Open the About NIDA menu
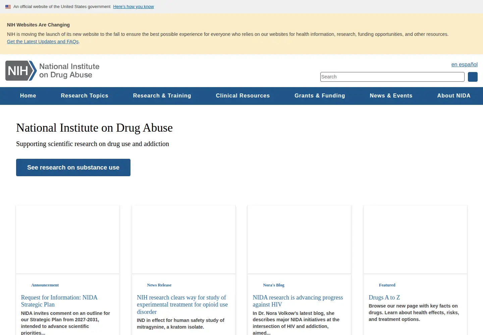Screen dimensions: 483x335 click(x=454, y=96)
